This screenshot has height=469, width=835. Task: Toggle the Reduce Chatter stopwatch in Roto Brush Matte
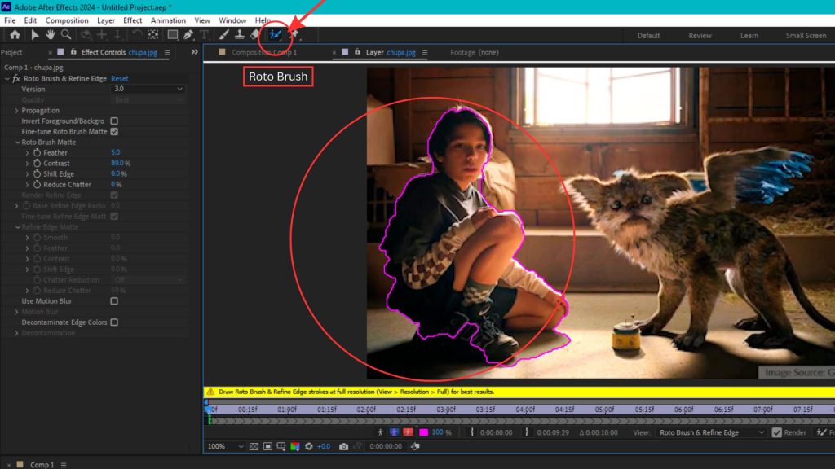38,185
